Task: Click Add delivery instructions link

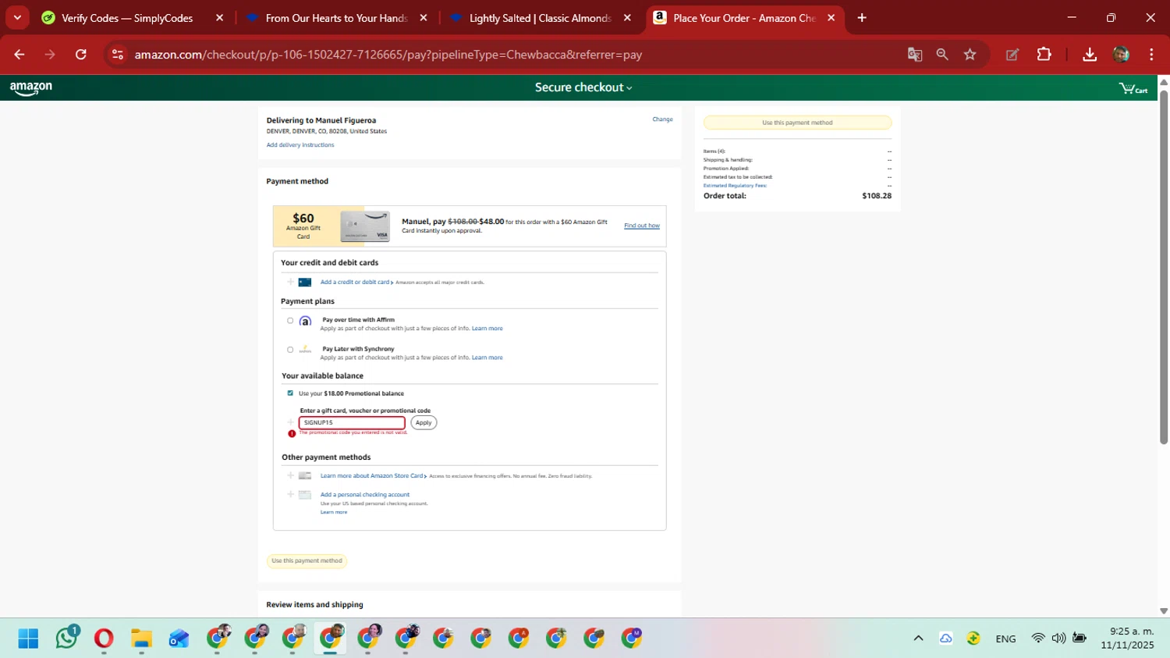Action: [x=300, y=145]
